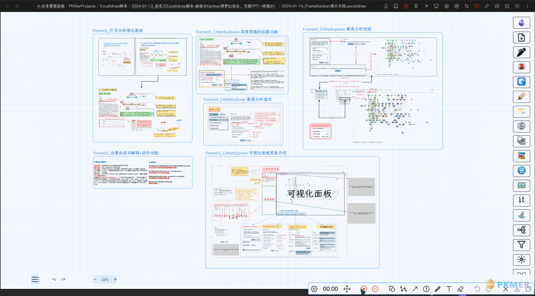535x296 pixels.
Task: Open the 'A-任务管理面板' breadcrumb folder
Action: click(x=51, y=6)
